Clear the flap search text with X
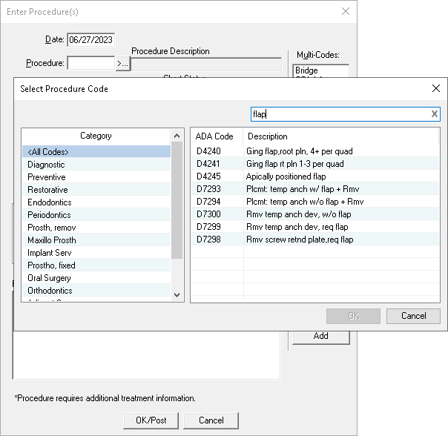This screenshot has width=448, height=436. 435,114
